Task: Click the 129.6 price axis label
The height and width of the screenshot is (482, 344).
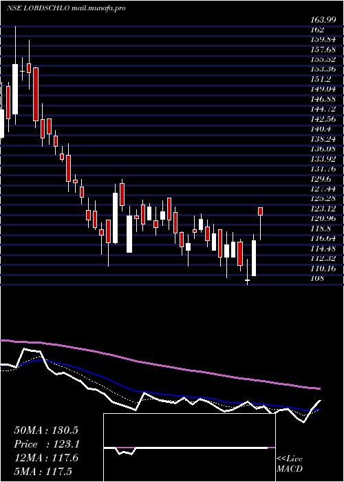Action: pyautogui.click(x=321, y=179)
